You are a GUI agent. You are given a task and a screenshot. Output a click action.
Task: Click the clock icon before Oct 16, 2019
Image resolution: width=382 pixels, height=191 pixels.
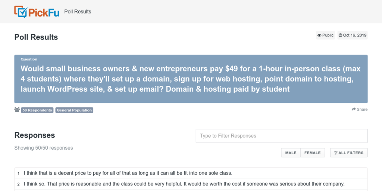point(340,35)
